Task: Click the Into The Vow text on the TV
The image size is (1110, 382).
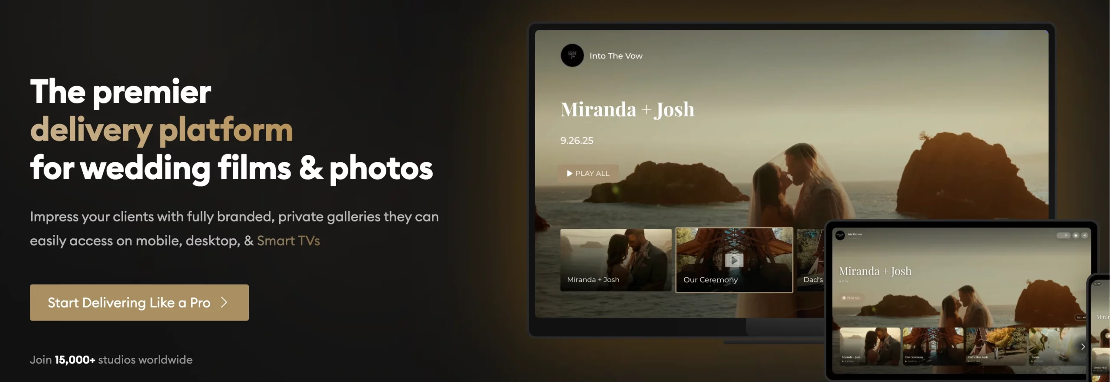Action: click(616, 56)
